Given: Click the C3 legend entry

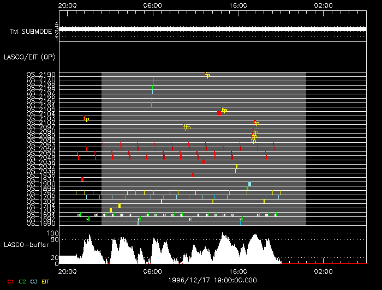Looking at the screenshot, I should tap(34, 281).
